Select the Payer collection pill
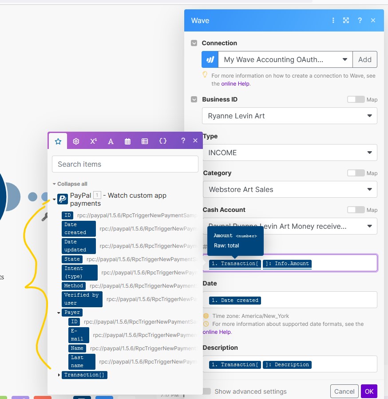The height and width of the screenshot is (399, 388). tap(72, 312)
